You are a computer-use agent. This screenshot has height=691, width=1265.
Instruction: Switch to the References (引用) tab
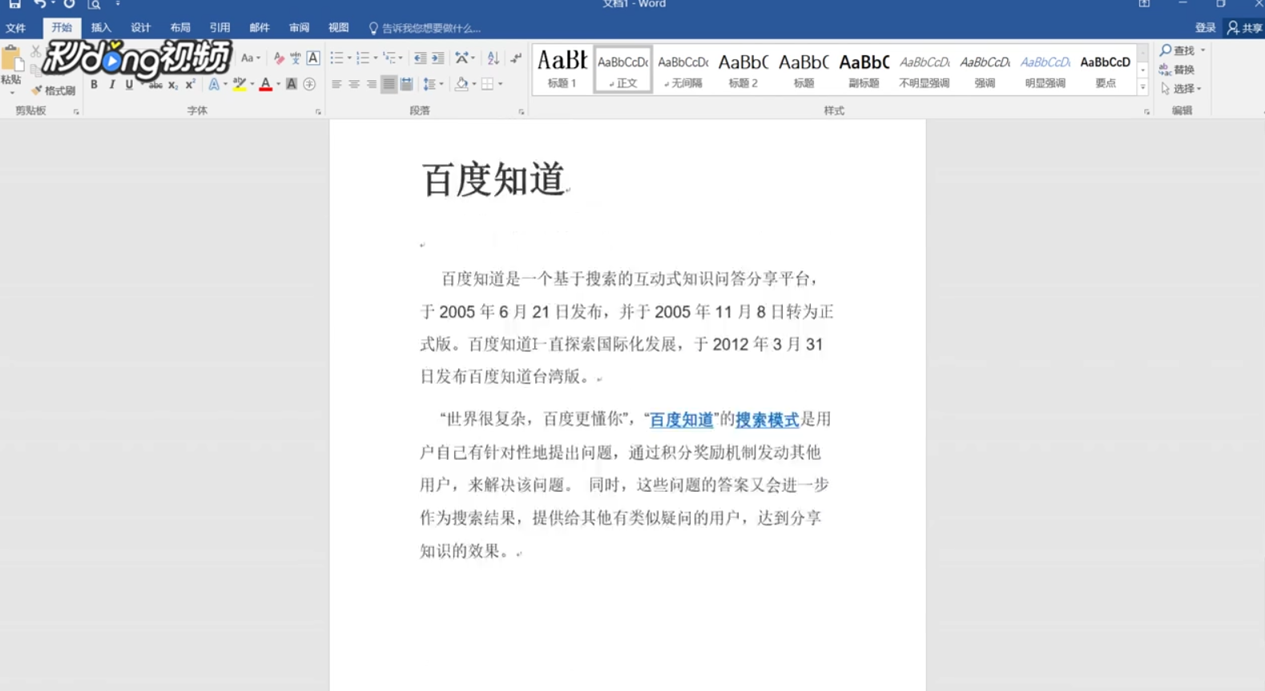[220, 28]
